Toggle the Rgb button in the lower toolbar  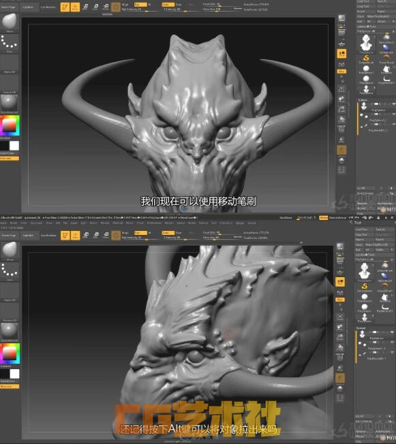pyautogui.click(x=140, y=233)
